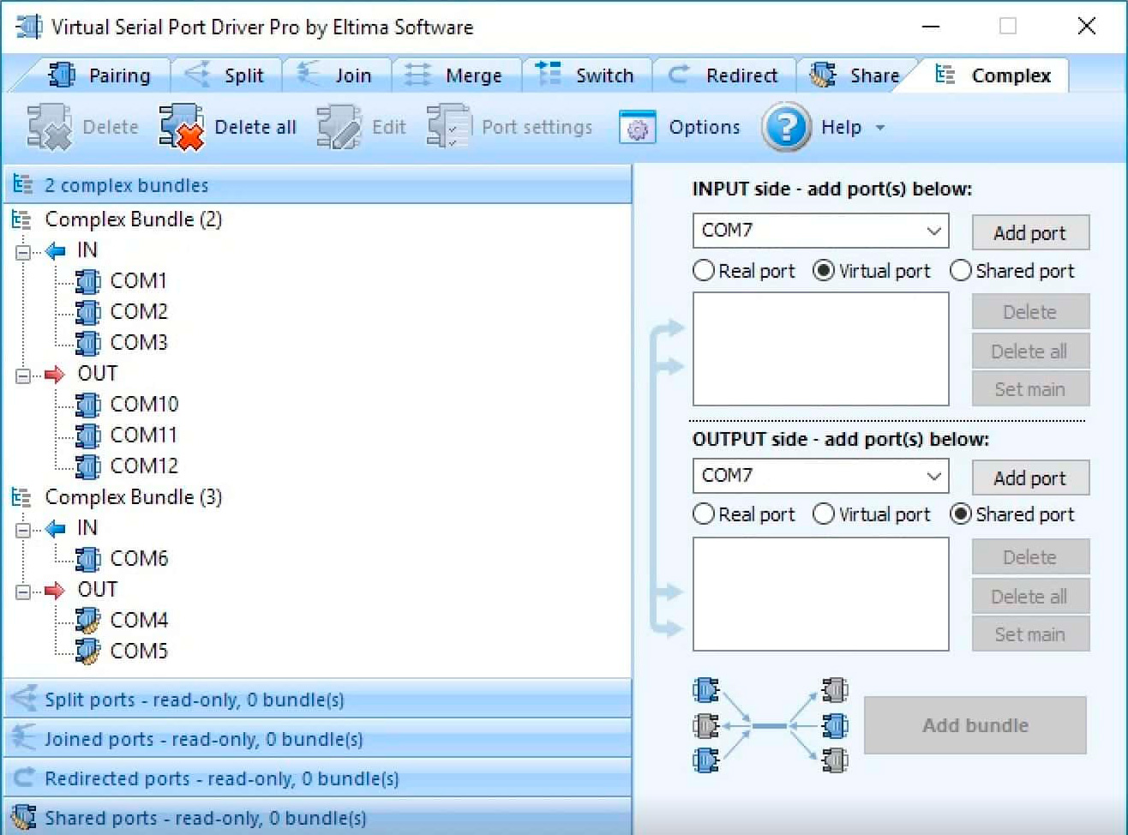Select Virtual port for OUTPUT side

coord(824,514)
